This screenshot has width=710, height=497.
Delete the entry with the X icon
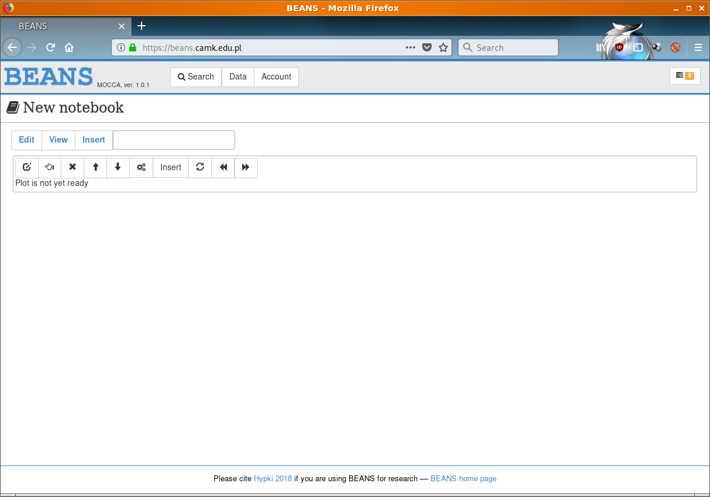click(73, 167)
